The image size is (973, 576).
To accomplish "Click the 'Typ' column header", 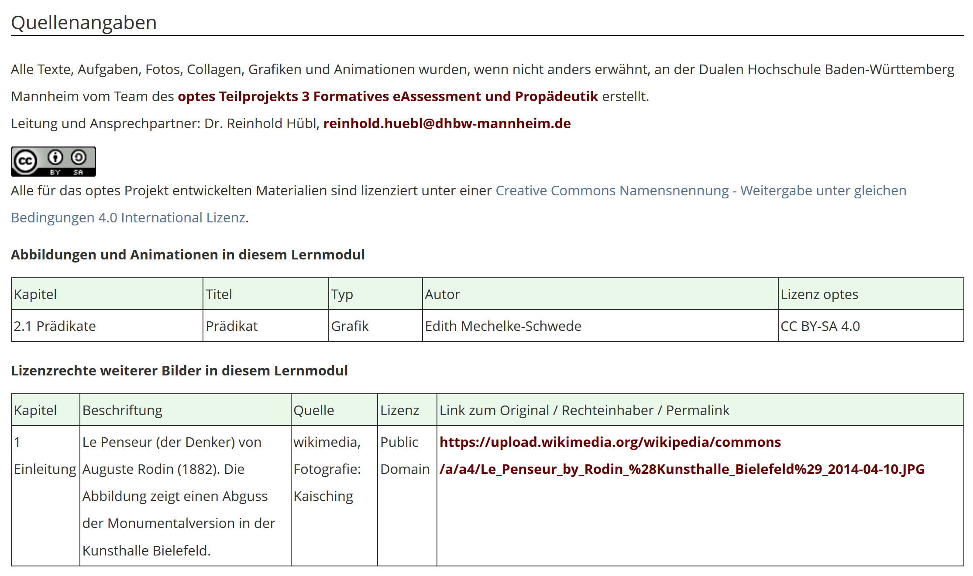I will (342, 294).
